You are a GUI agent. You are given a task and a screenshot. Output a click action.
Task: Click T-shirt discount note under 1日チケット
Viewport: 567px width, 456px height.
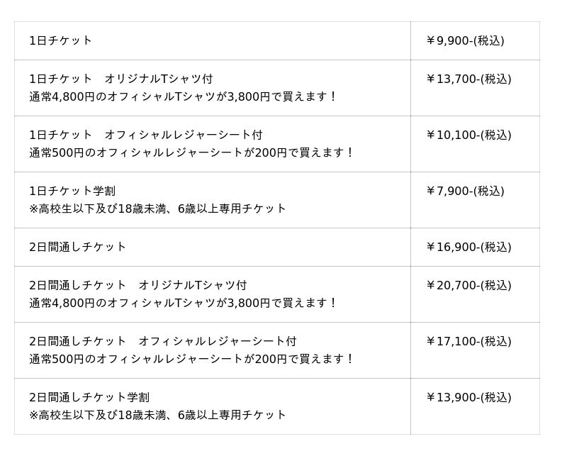[x=184, y=96]
